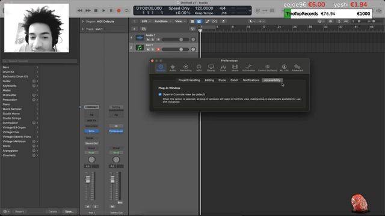This screenshot has width=385, height=216.
Task: Click the library Search Sounds field
Action: (40, 61)
